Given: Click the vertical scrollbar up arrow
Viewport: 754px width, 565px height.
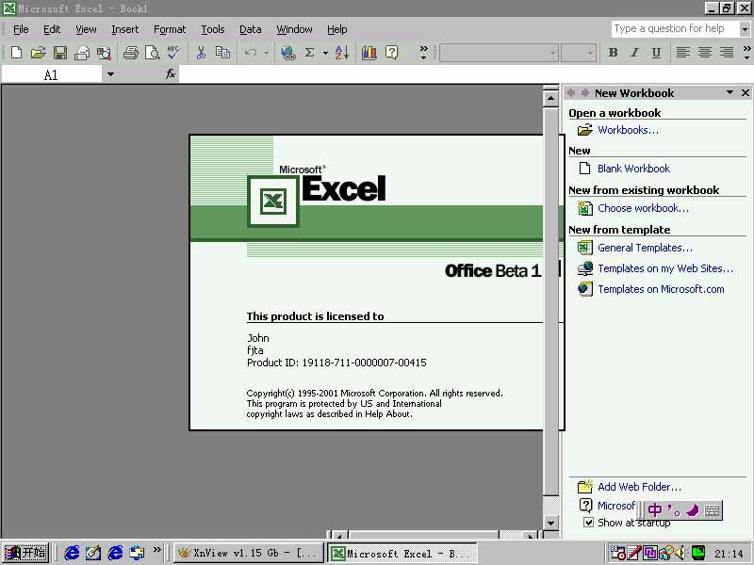Looking at the screenshot, I should (x=550, y=99).
